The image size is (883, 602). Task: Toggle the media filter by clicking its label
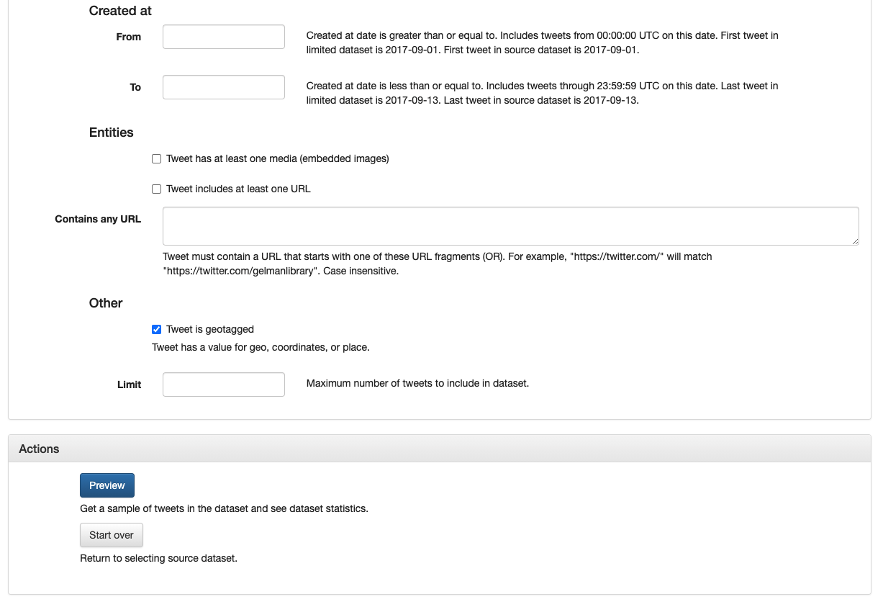point(276,158)
